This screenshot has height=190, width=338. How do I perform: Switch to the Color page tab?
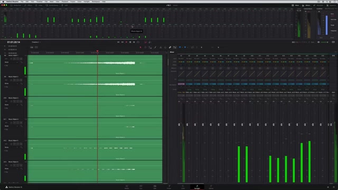coord(183,187)
